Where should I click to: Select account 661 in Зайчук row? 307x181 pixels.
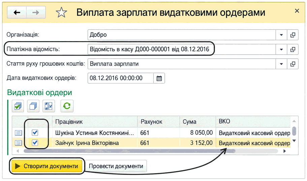point(159,143)
